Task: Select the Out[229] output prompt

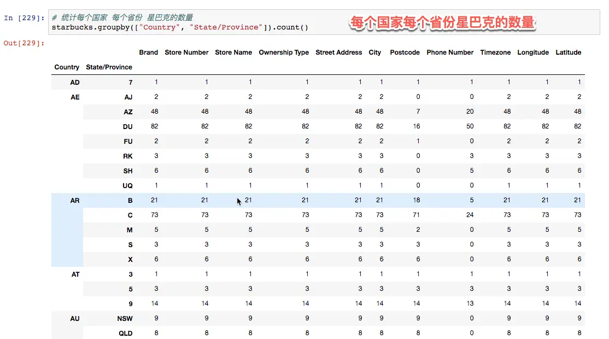Action: [24, 43]
